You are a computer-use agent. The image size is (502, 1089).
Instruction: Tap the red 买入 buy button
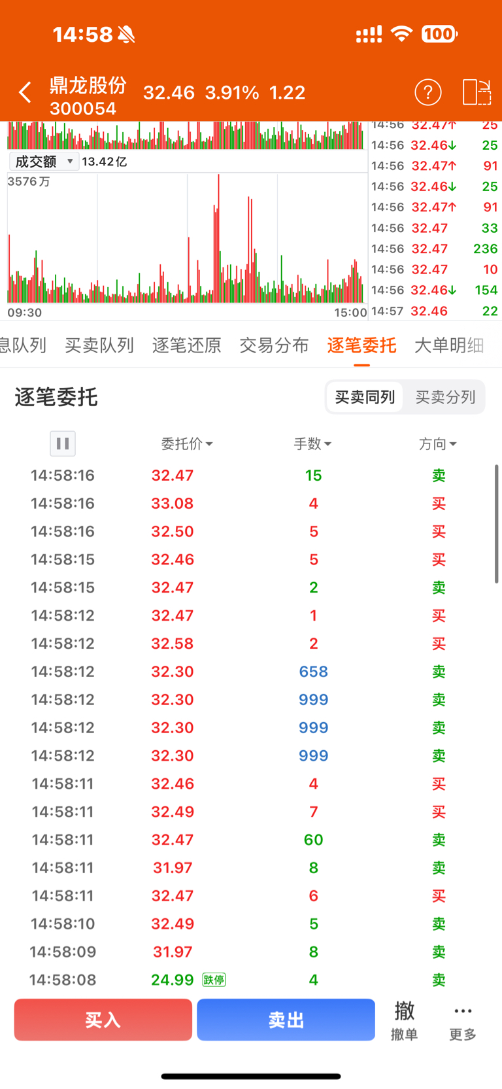pos(103,1020)
